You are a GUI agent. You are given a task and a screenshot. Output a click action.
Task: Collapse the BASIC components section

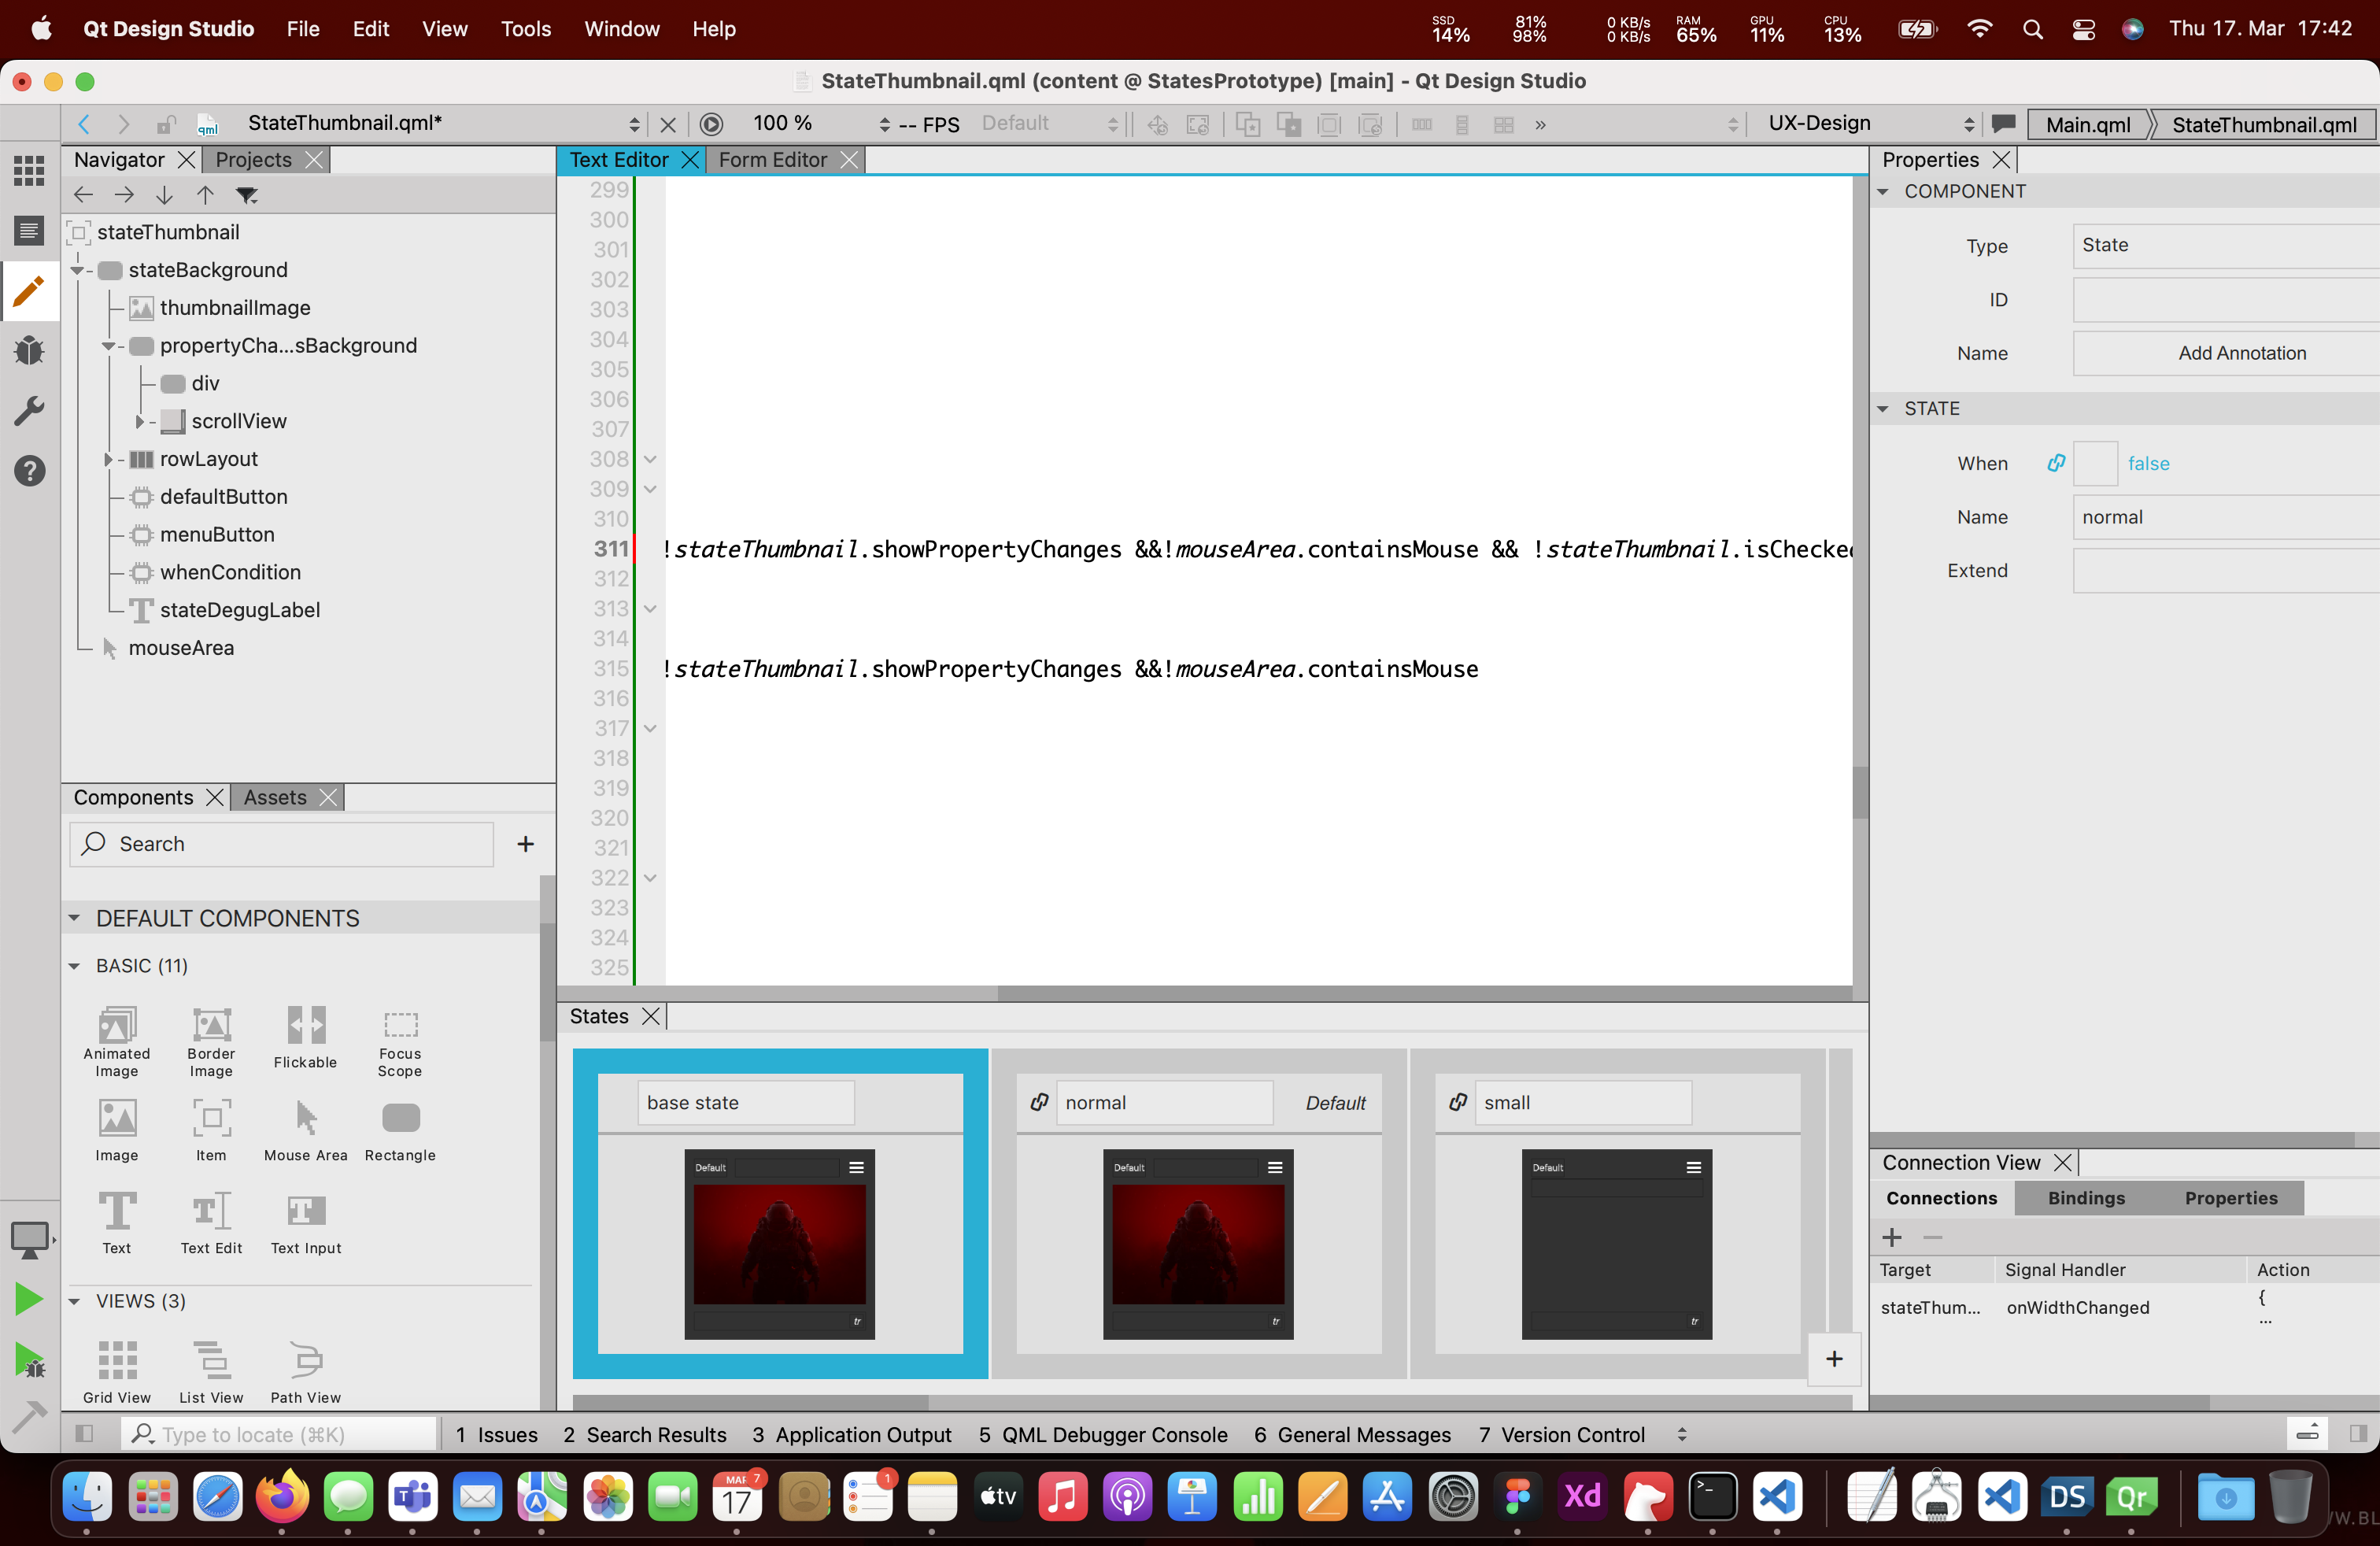click(74, 966)
